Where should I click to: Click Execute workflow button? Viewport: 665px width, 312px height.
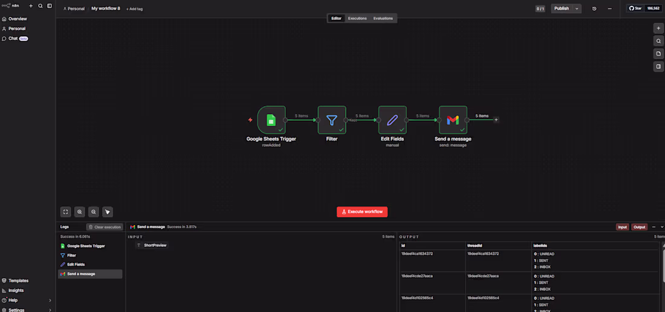tap(362, 212)
